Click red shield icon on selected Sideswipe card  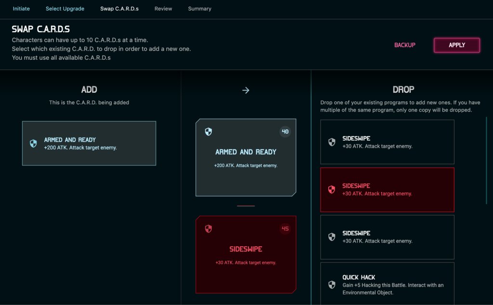(332, 190)
